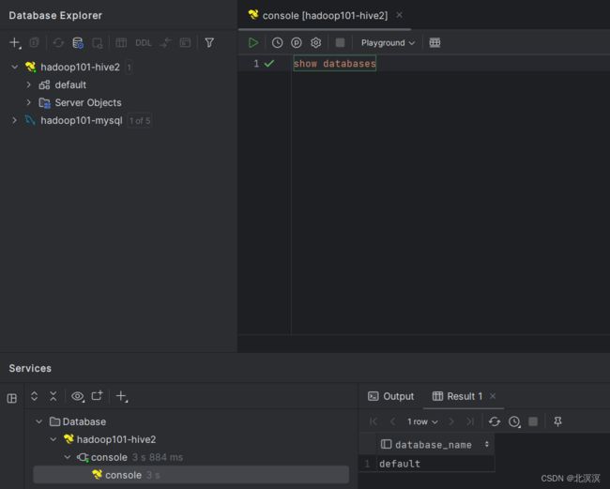This screenshot has height=489, width=610.
Task: Click the DDL button in explorer toolbar
Action: 144,43
